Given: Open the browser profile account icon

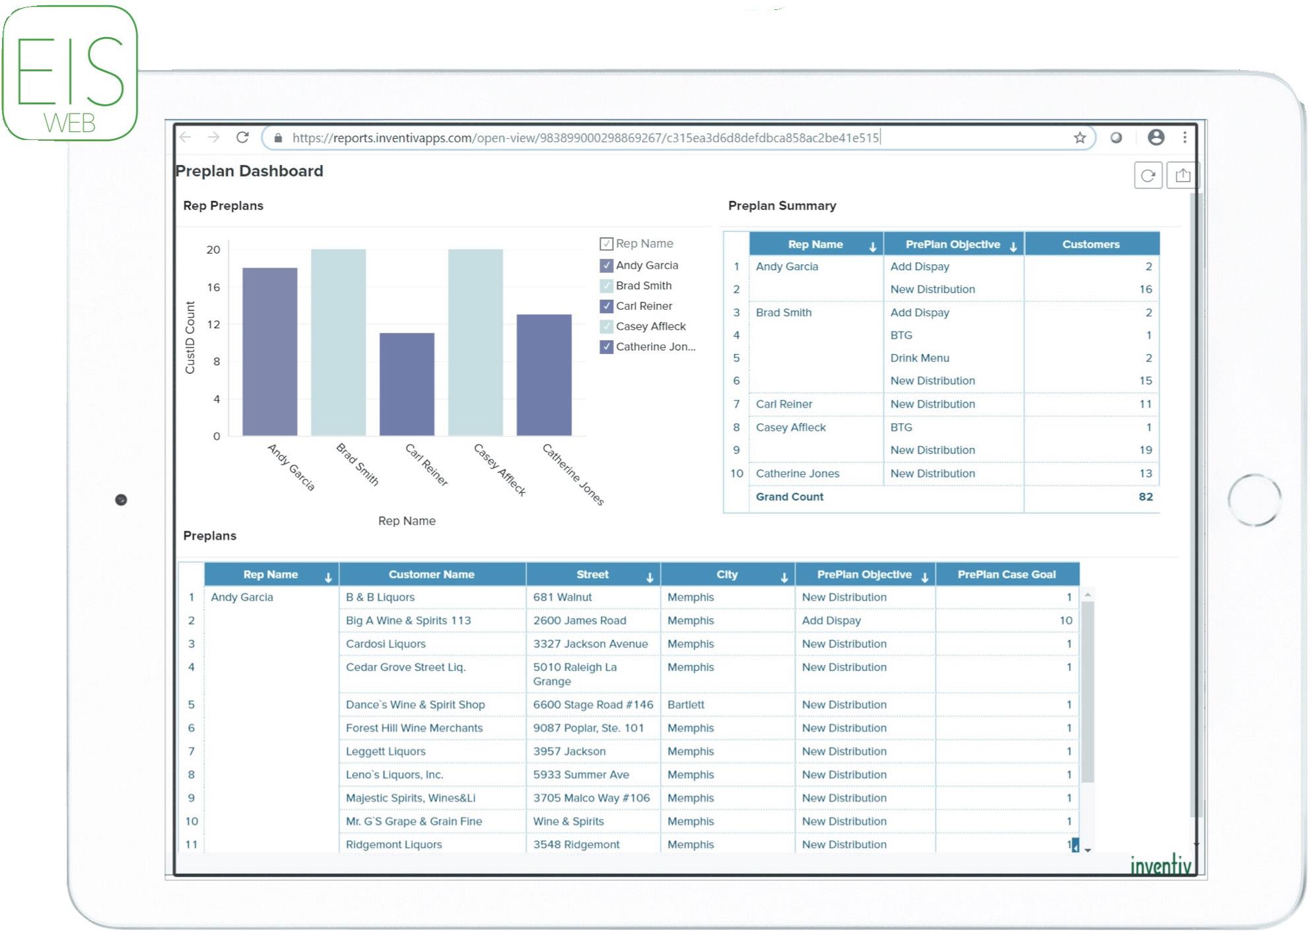Looking at the screenshot, I should pyautogui.click(x=1156, y=137).
